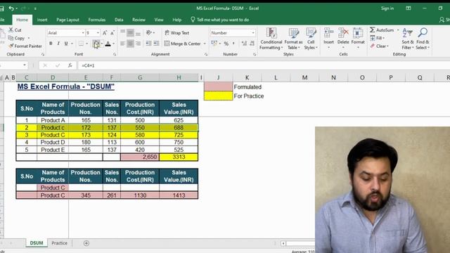Open Font group dialog launcher
The height and width of the screenshot is (253, 450).
(x=115, y=54)
